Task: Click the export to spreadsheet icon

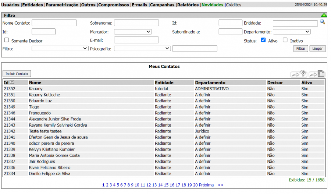Action: [317, 74]
